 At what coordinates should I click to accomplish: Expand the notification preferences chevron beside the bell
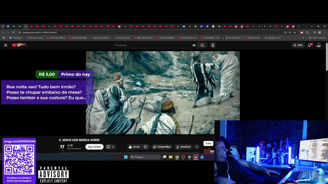coord(113,147)
